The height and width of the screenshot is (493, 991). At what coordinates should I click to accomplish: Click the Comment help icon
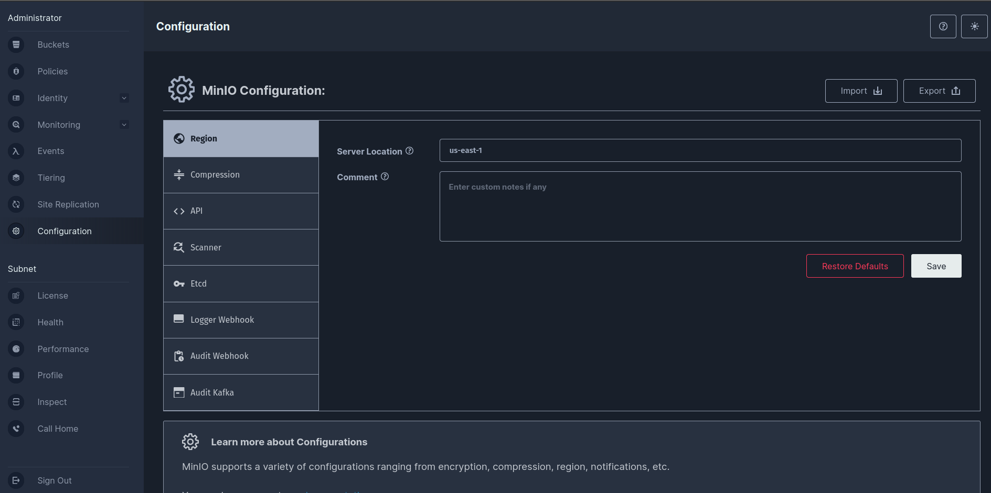point(385,177)
